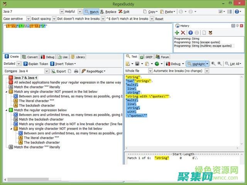Viewport: 247px width, 185px height.
Task: Click the print icon next to Export
Action: (x=76, y=71)
